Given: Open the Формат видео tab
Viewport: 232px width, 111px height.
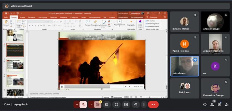Looking at the screenshot, I should 123,17.
